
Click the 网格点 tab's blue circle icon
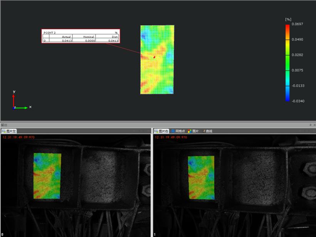point(173,131)
